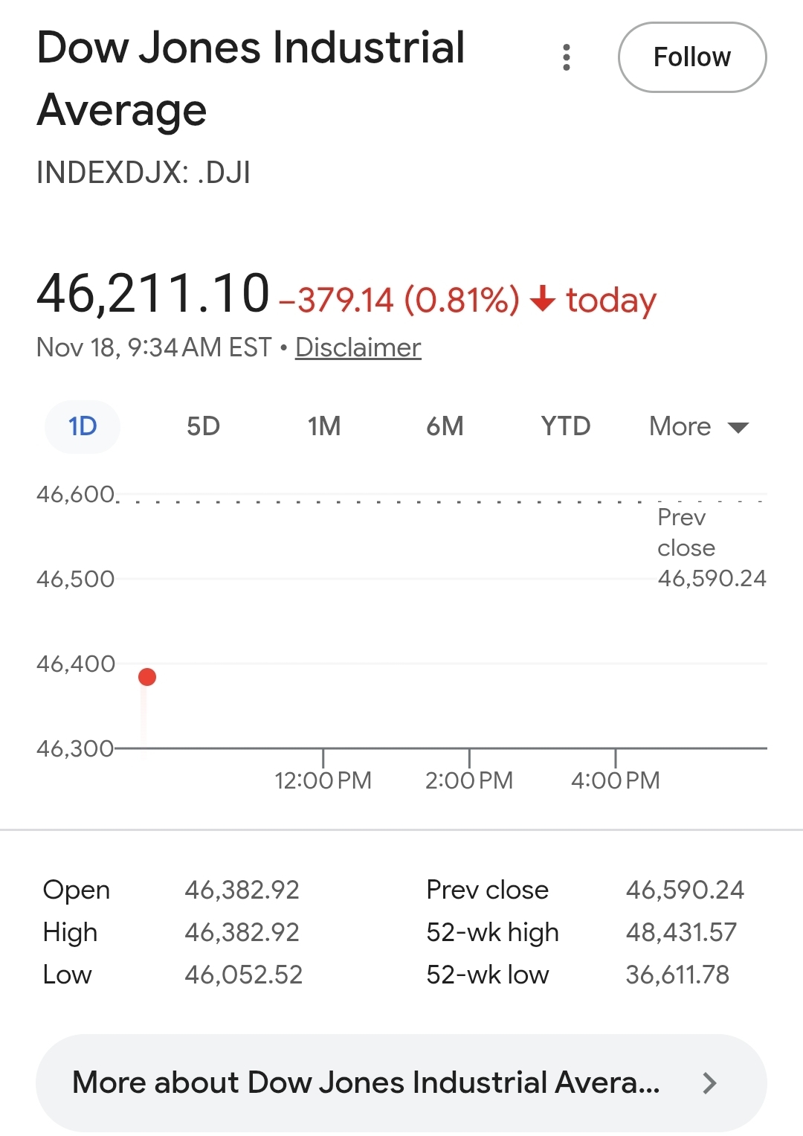The image size is (803, 1136).
Task: Show the 6M chart range
Action: coord(445,426)
